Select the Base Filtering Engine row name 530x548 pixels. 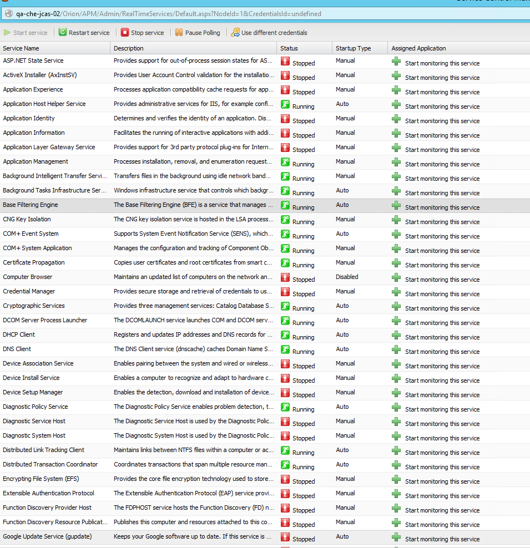pos(31,205)
